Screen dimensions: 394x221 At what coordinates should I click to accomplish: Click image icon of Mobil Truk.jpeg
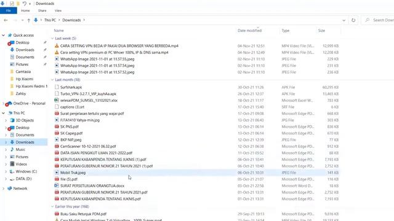[57, 173]
